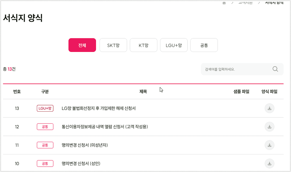
Task: Click the search magnifier icon
Action: [275, 69]
